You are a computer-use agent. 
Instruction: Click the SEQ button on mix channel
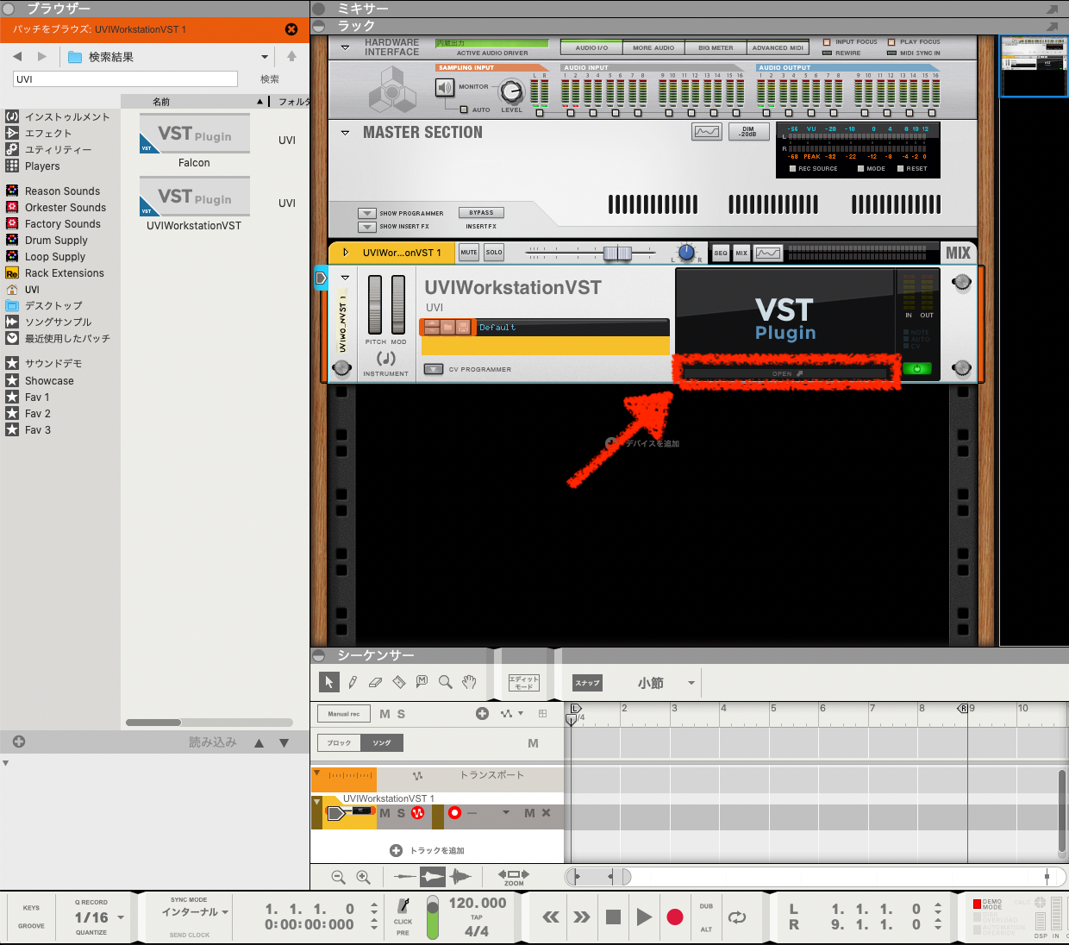[721, 253]
